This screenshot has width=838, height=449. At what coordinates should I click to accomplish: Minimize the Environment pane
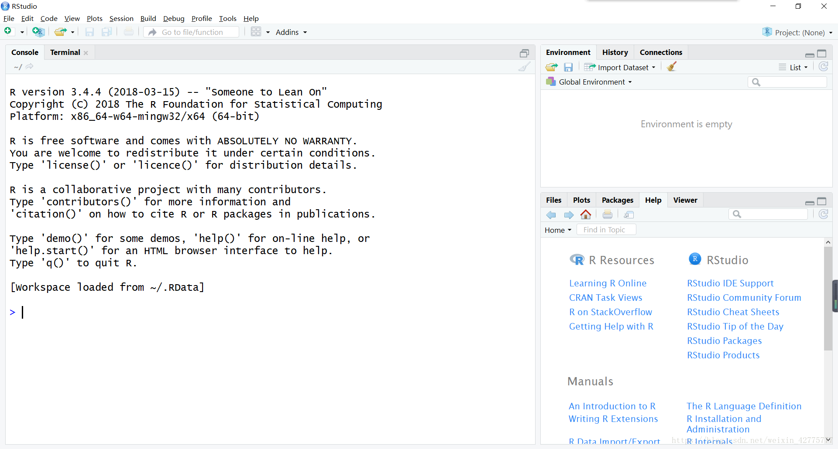[810, 55]
